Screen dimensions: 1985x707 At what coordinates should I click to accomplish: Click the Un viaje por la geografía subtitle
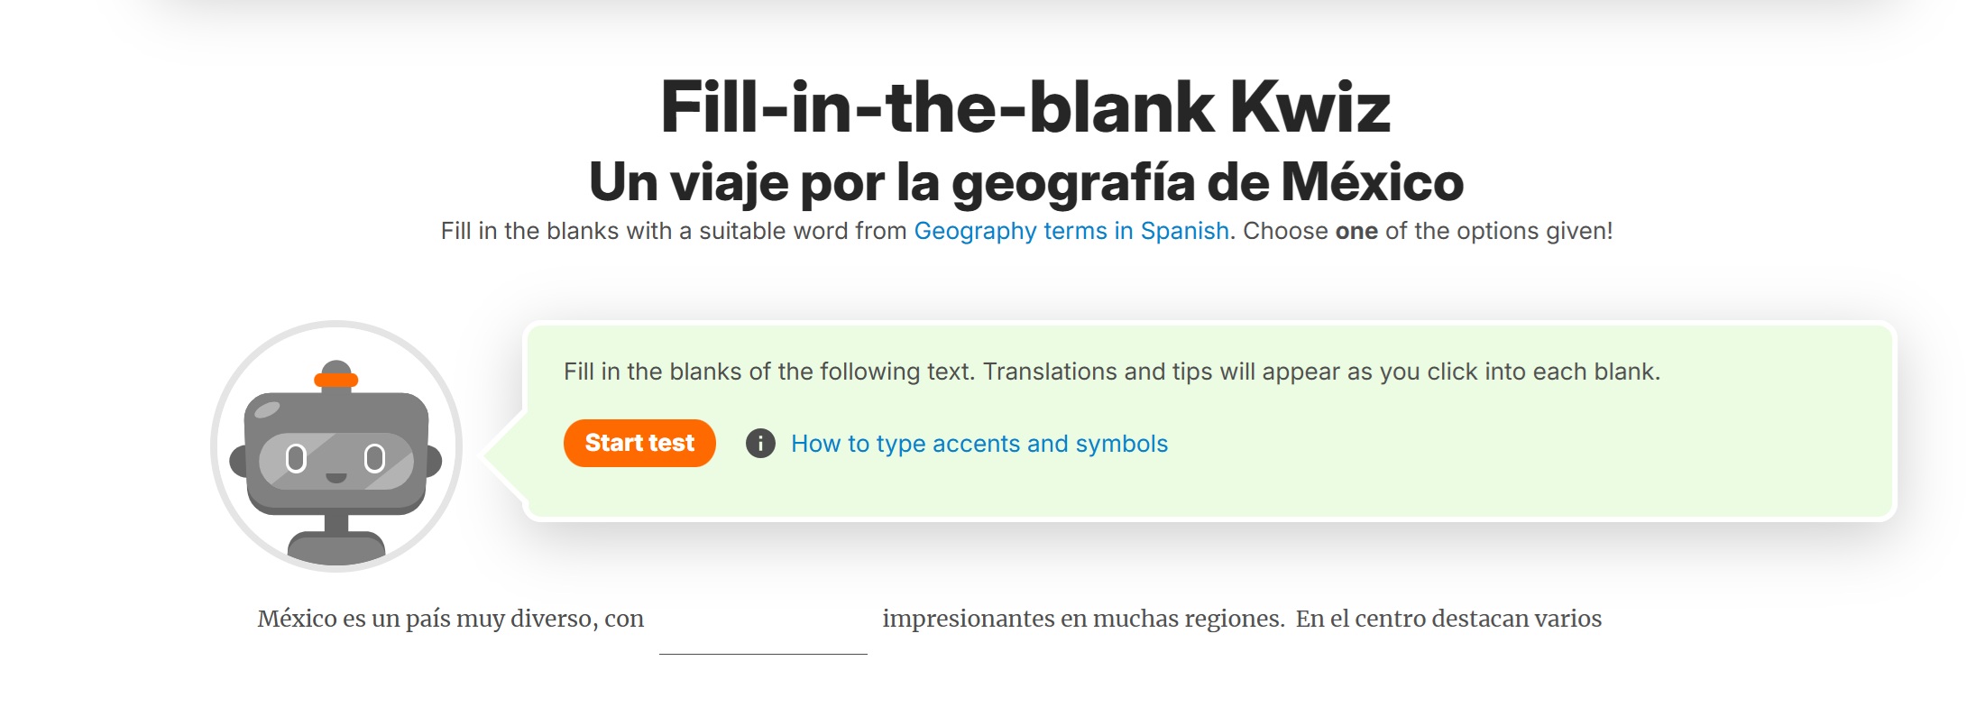click(x=1025, y=181)
